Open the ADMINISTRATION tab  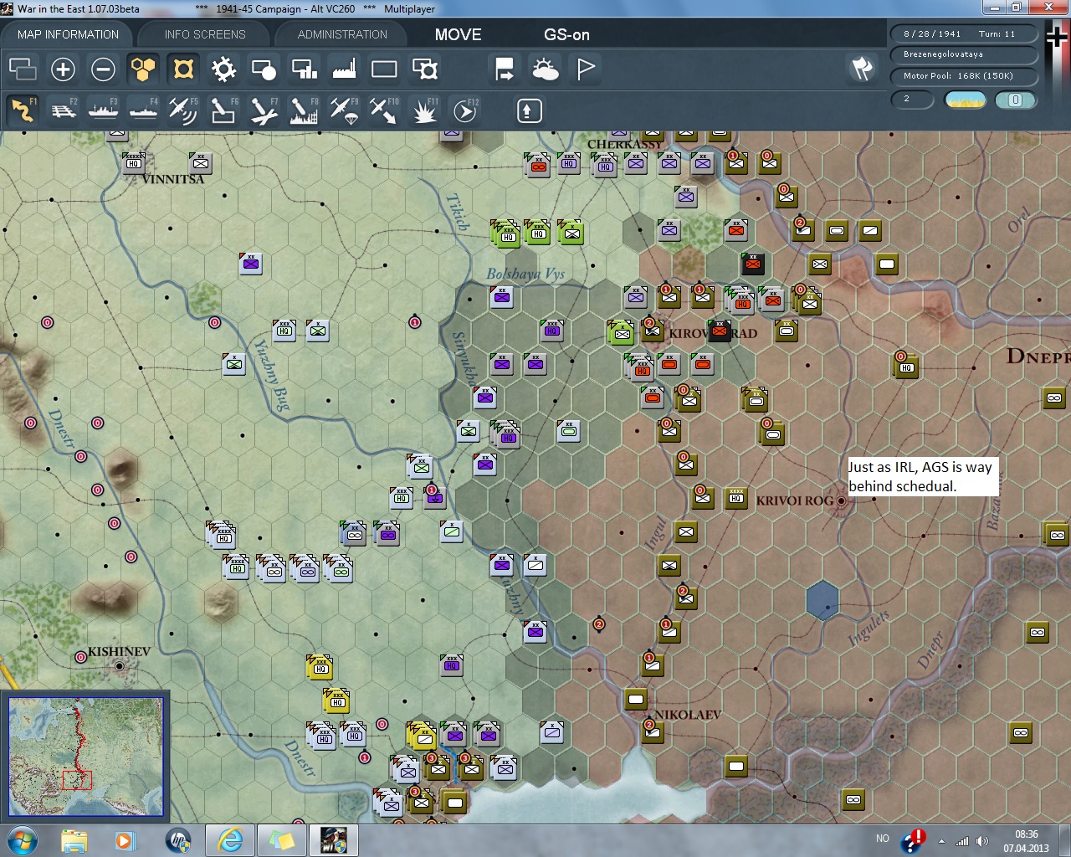[x=342, y=34]
